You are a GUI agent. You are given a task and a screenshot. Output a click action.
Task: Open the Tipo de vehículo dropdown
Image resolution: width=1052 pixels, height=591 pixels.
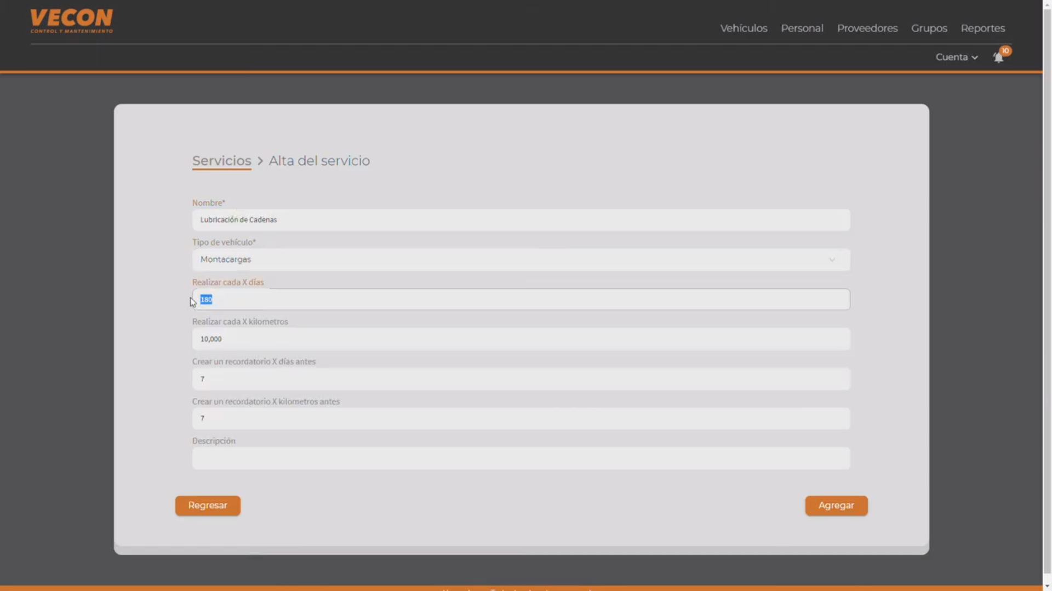point(521,259)
